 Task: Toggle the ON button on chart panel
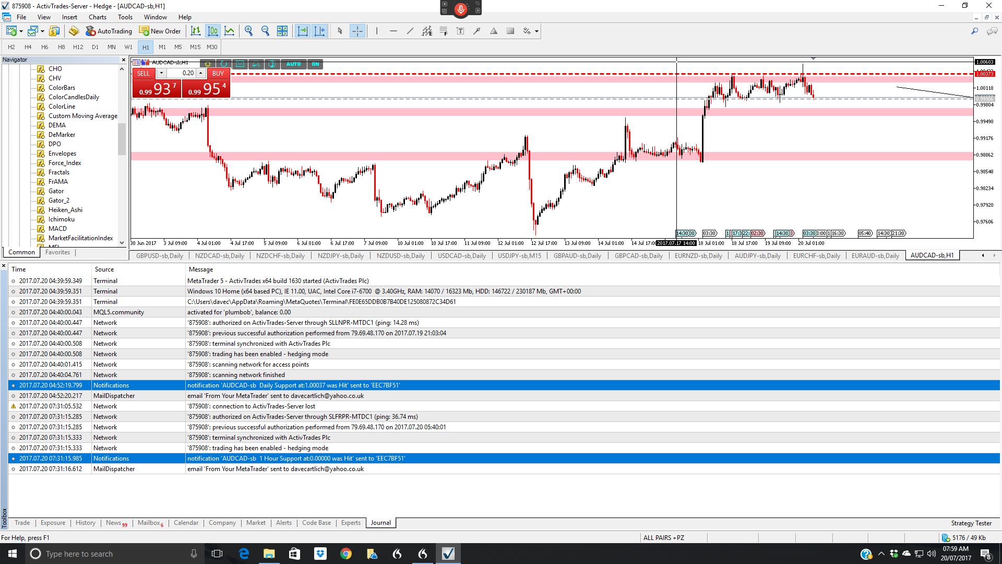tap(315, 64)
